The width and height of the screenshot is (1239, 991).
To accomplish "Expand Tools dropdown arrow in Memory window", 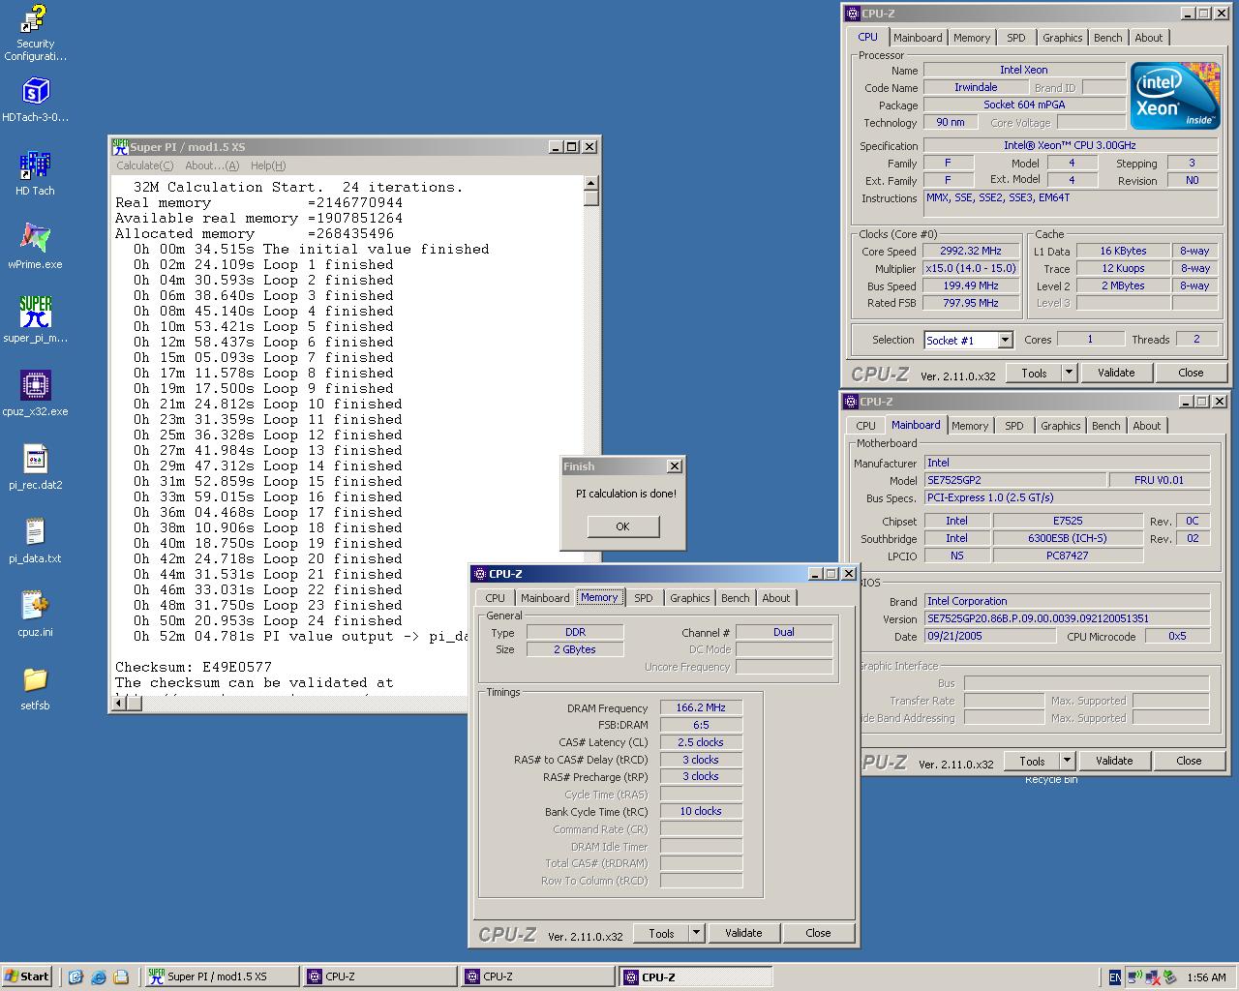I will (695, 933).
